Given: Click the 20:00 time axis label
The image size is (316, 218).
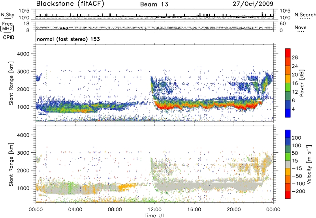Looking at the screenshot, I should pos(233,210).
